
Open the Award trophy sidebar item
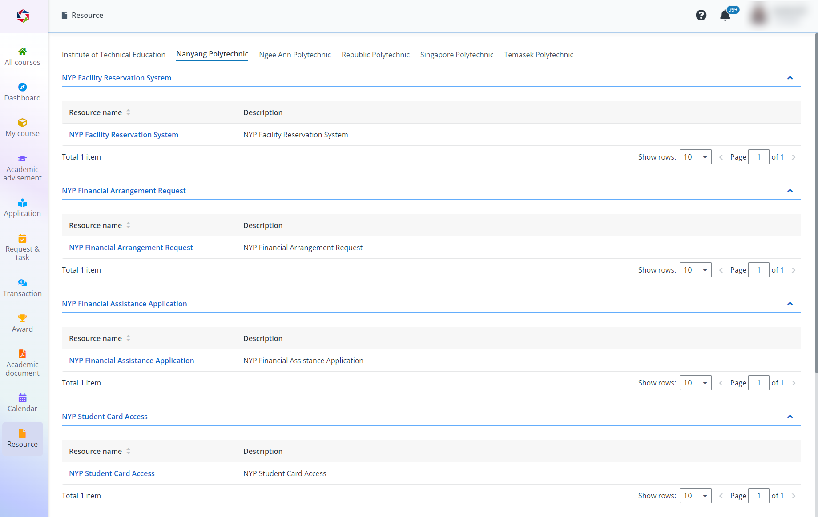[22, 323]
